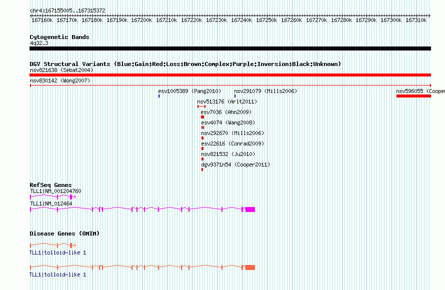Click the RefSeq Genes track heading
The height and width of the screenshot is (290, 445).
pos(50,185)
